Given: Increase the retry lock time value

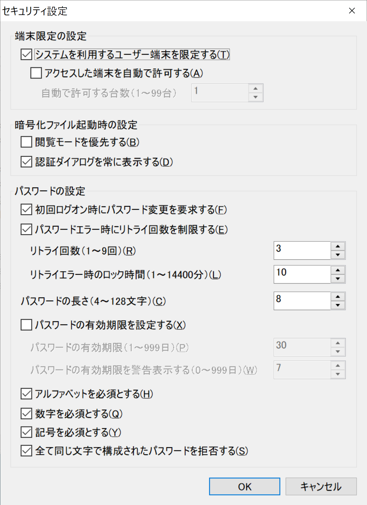Looking at the screenshot, I should point(338,270).
